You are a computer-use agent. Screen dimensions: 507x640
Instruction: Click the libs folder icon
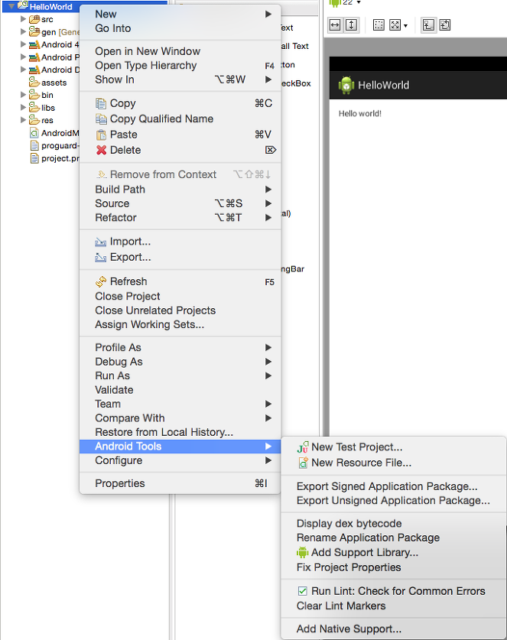[34, 107]
